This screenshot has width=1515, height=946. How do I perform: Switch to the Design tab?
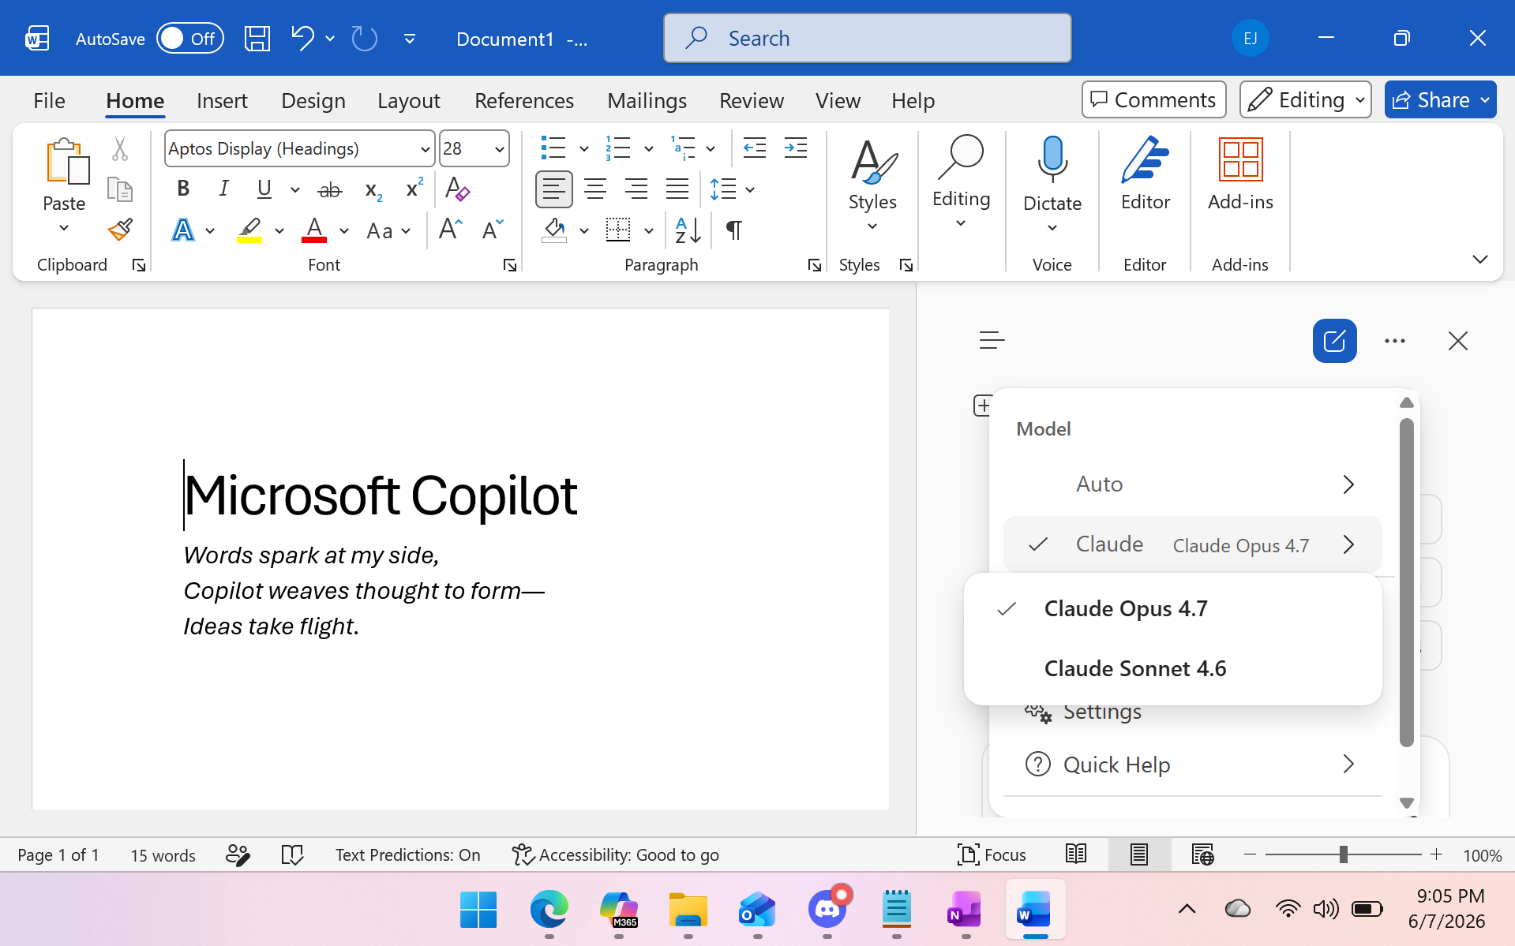point(313,100)
